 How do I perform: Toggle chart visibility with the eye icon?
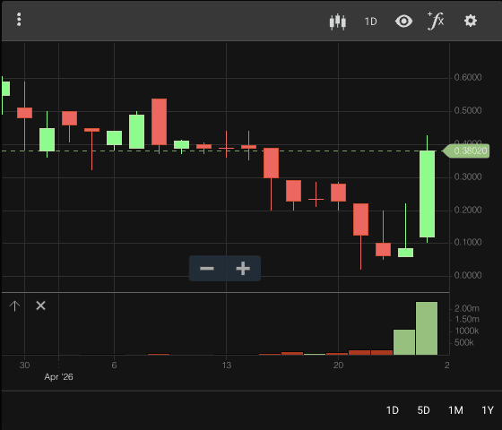click(403, 21)
